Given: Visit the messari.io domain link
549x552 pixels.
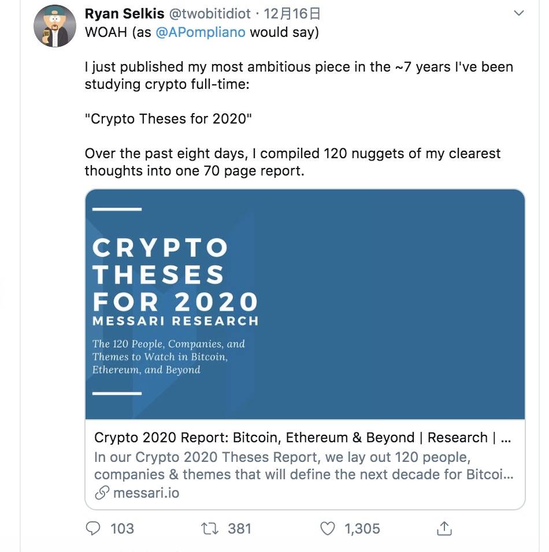Looking at the screenshot, I should (x=146, y=493).
